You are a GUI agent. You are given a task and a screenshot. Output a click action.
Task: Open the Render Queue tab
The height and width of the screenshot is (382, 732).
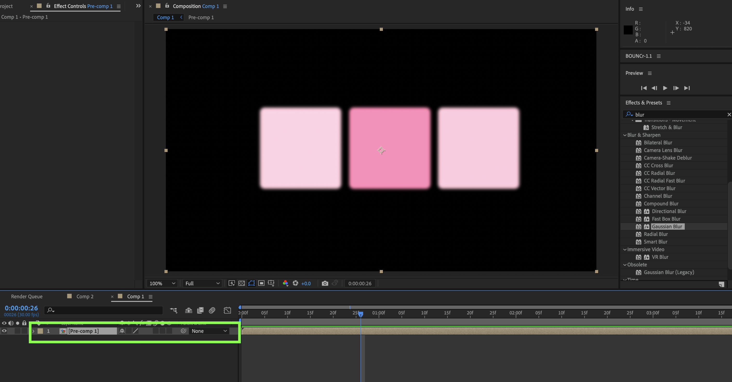[27, 297]
